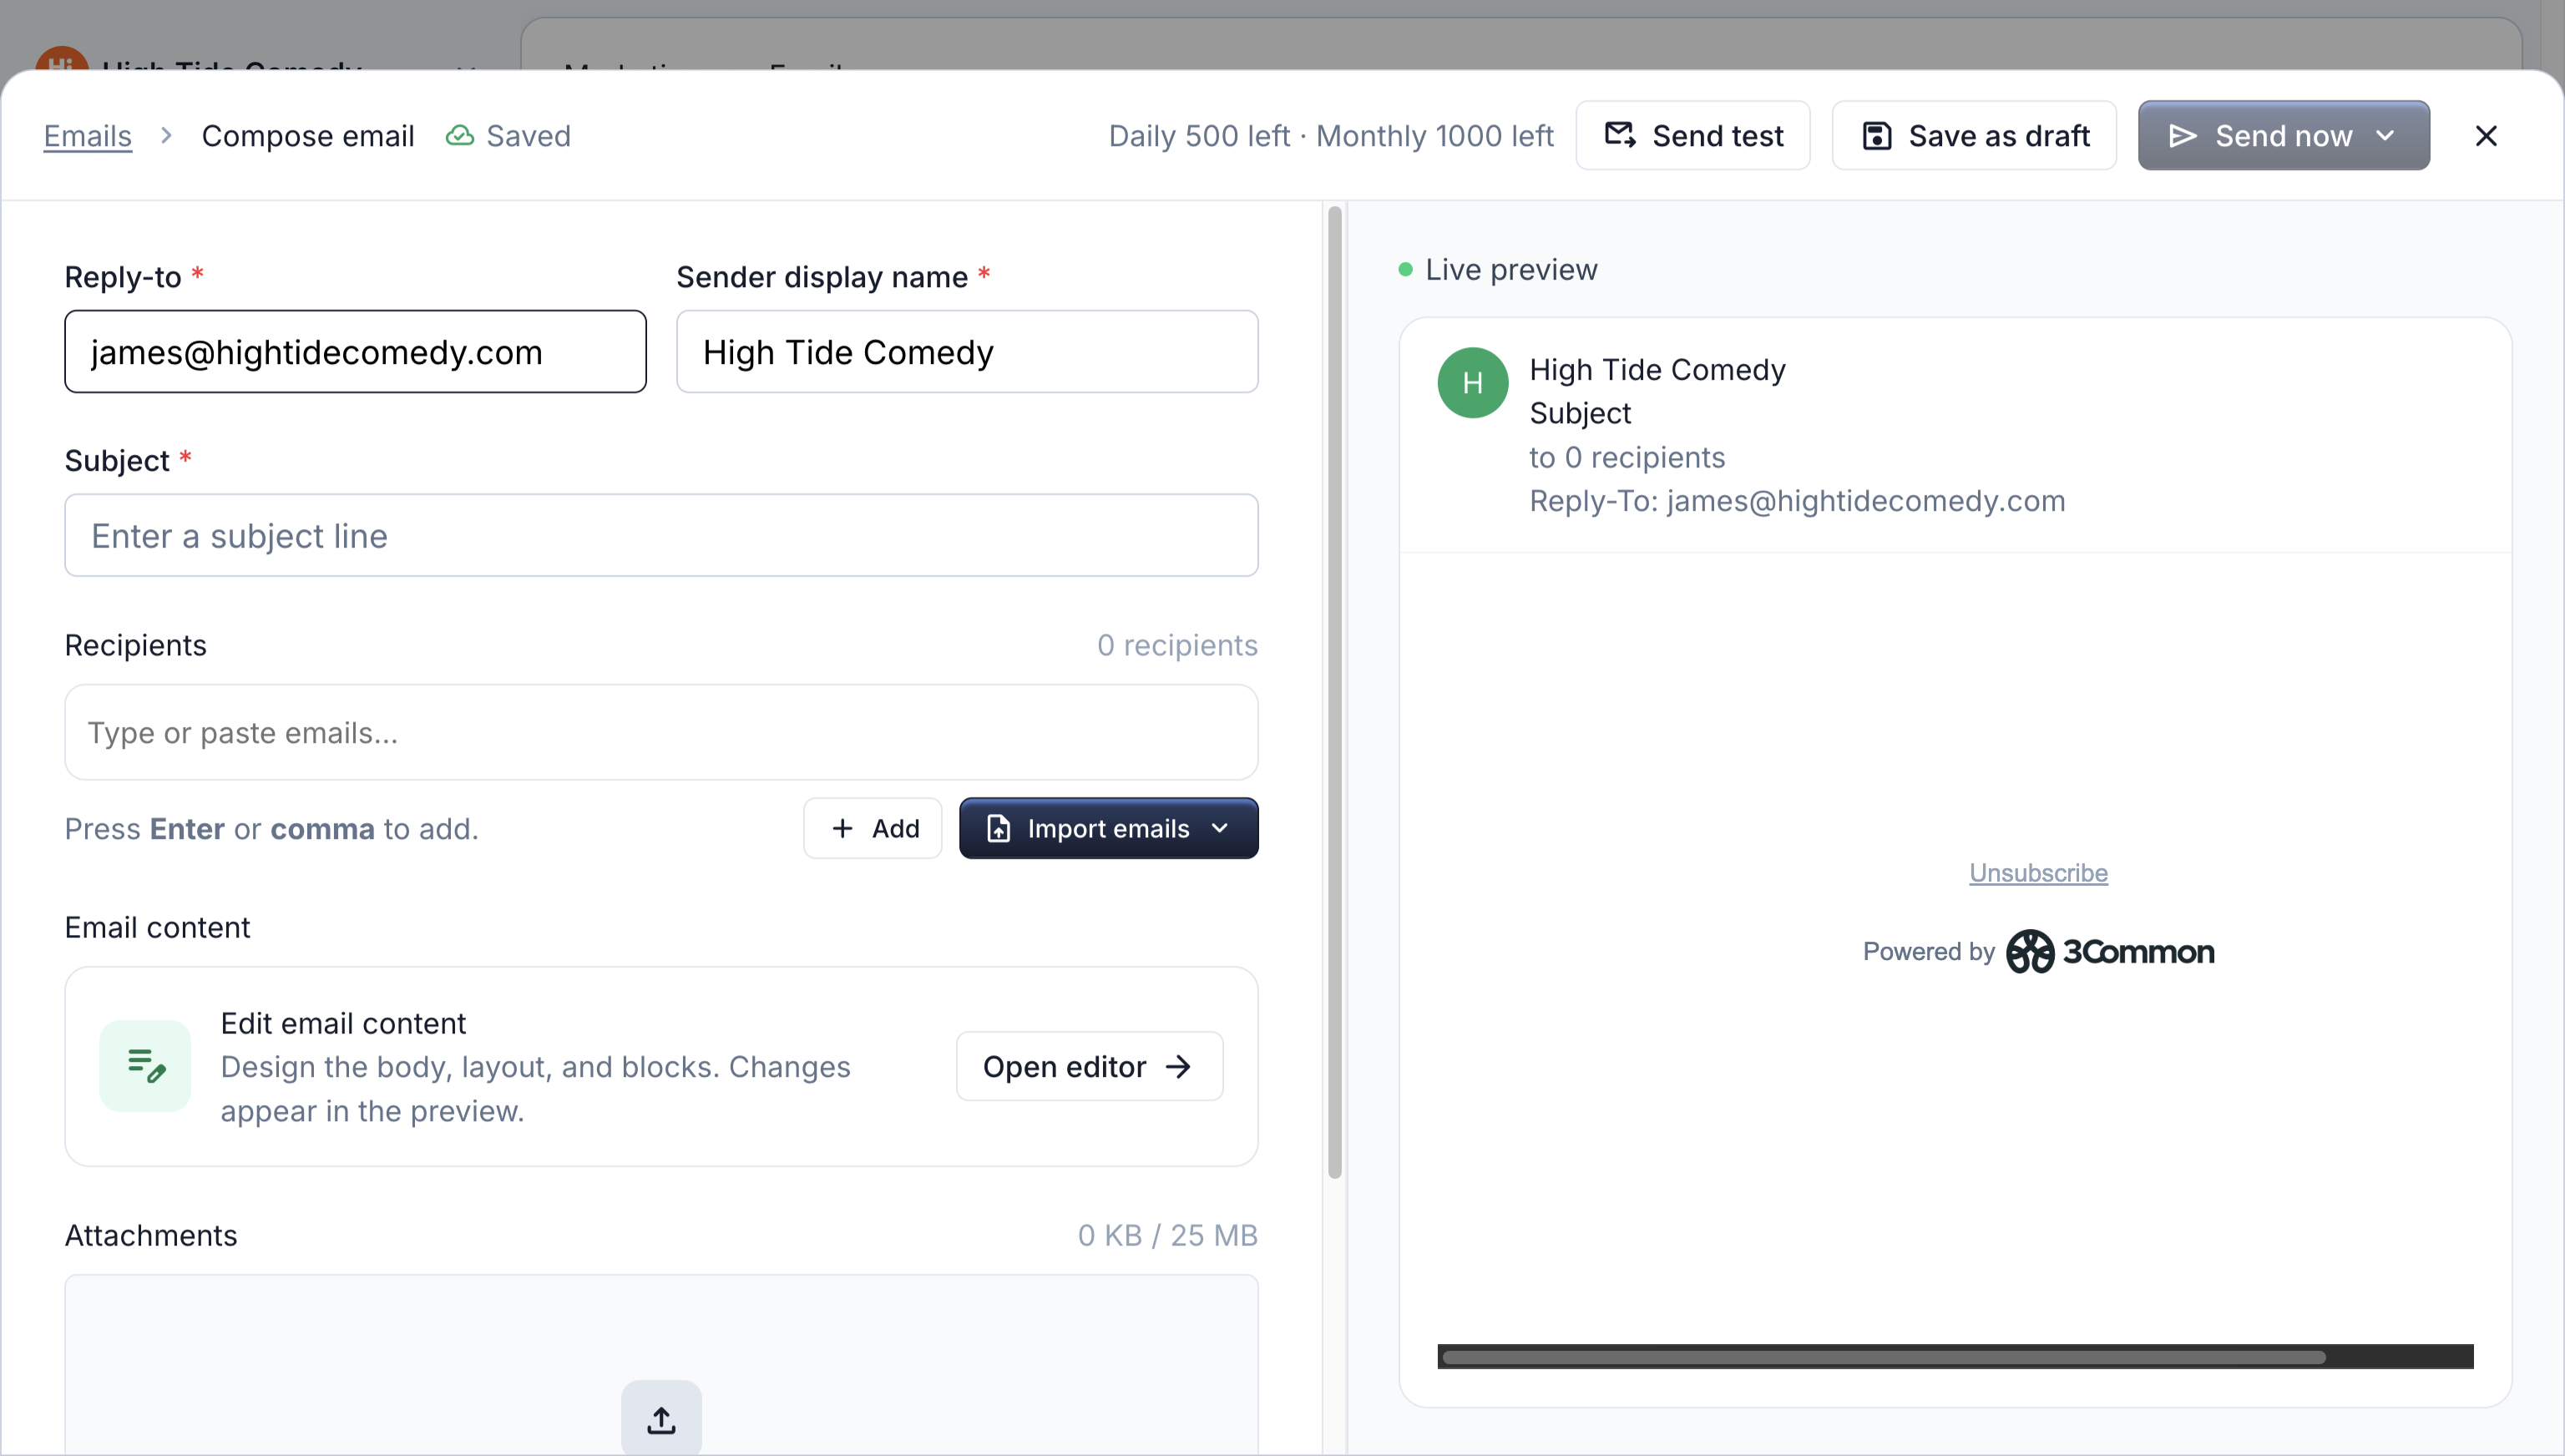Focus the recipients email input box

[661, 732]
